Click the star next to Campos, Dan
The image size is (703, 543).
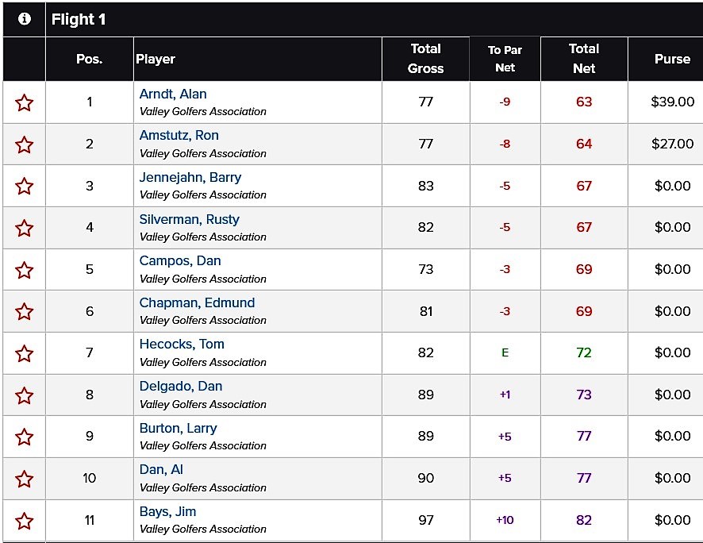pyautogui.click(x=25, y=270)
